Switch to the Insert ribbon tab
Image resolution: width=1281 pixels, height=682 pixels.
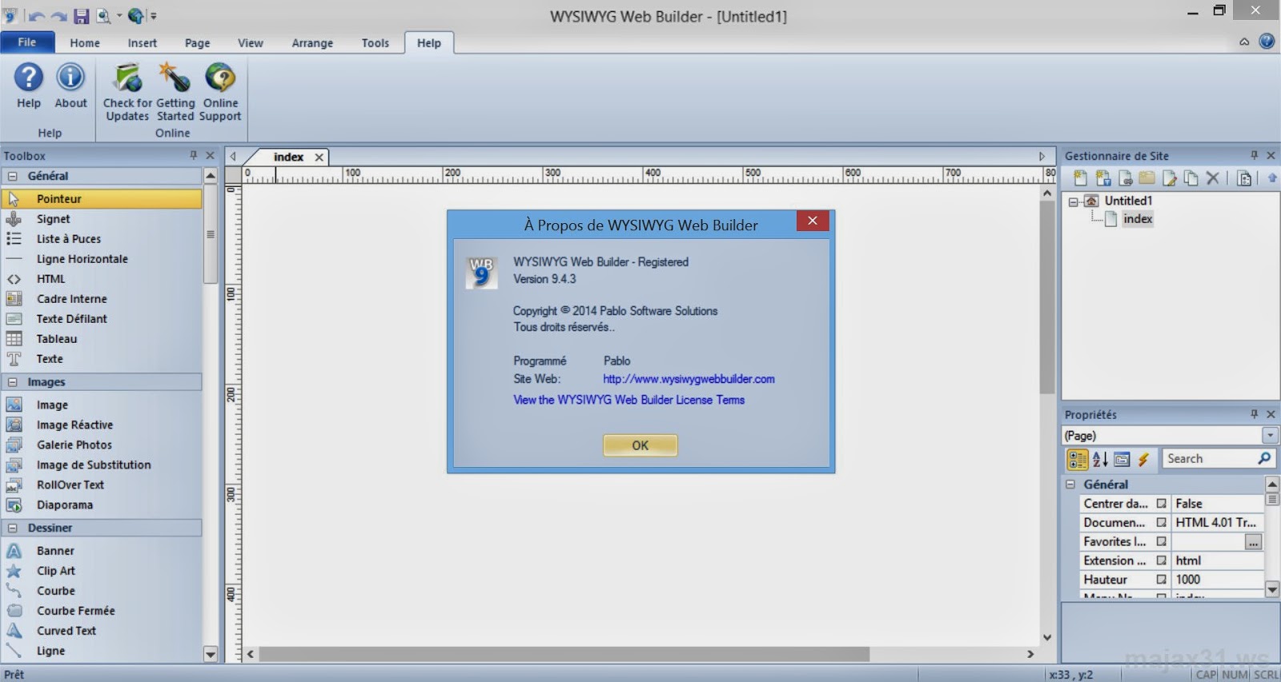tap(143, 43)
